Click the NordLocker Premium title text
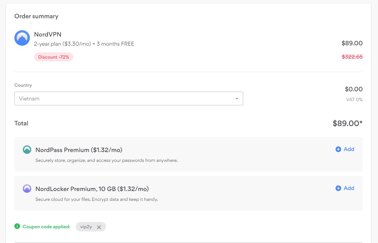378x243 pixels. 92,189
